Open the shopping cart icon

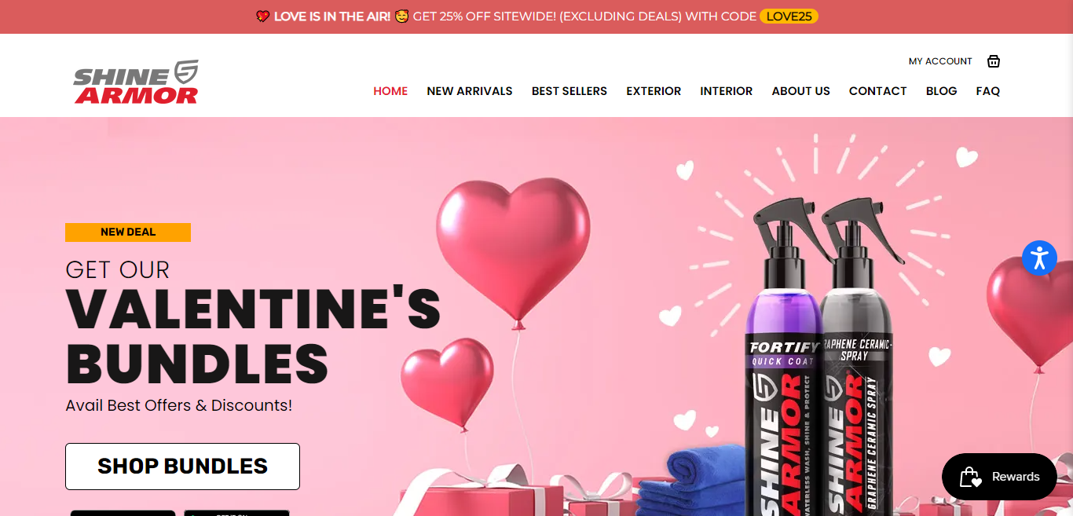point(994,61)
